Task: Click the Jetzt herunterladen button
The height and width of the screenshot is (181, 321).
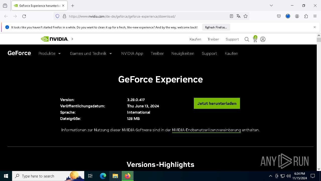Action: coord(217,103)
